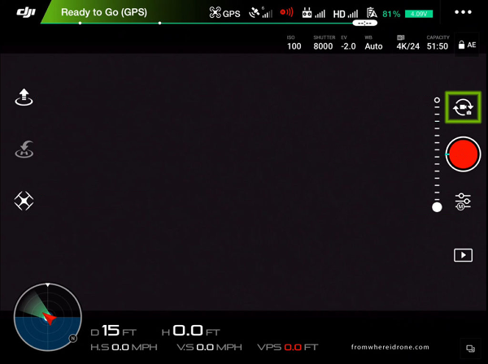Tap the gimbal pitch slider handle
This screenshot has width=488, height=364.
pyautogui.click(x=437, y=207)
